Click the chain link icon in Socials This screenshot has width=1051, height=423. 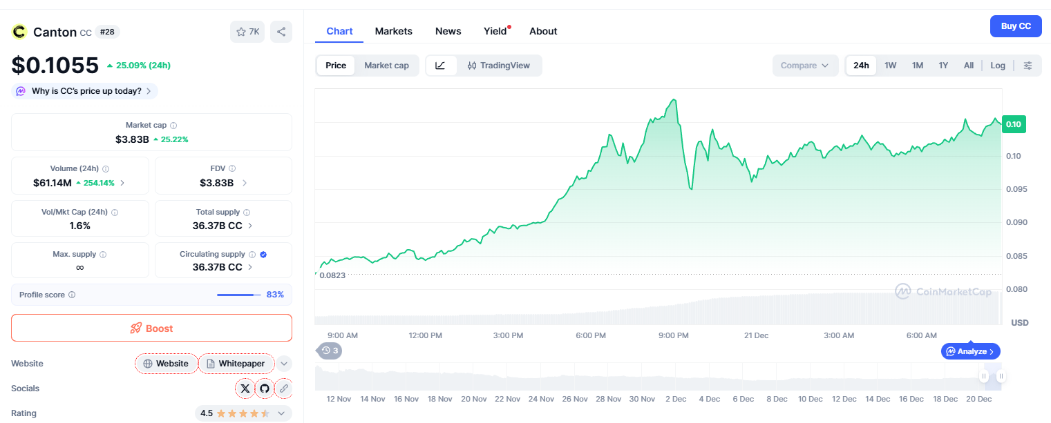click(283, 388)
